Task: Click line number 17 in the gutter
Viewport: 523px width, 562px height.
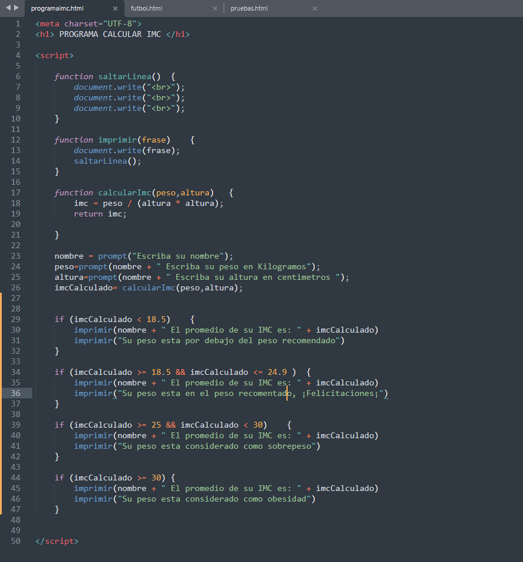Action: 16,193
